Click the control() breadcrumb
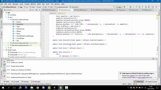 (61, 13)
